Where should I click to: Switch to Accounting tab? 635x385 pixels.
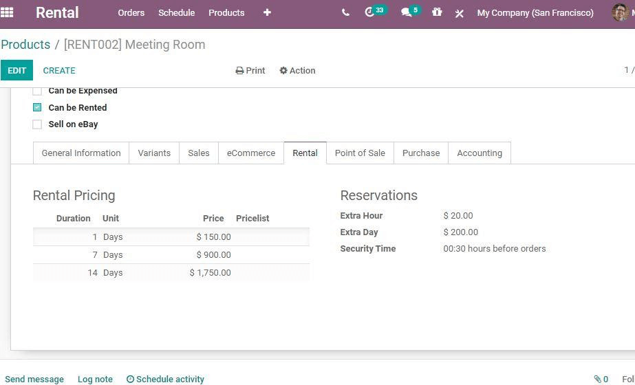[480, 153]
